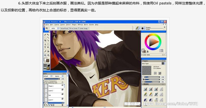Open the Select menu
This screenshot has height=108, width=206.
click(x=68, y=25)
